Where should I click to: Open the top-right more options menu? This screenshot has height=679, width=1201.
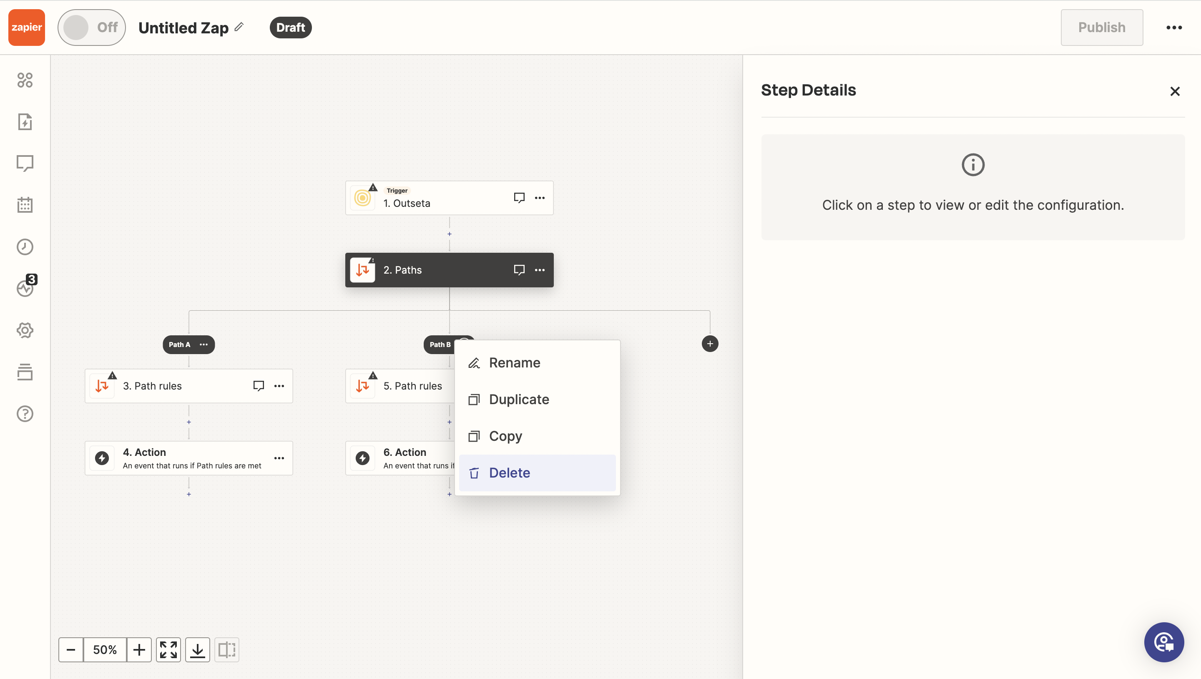coord(1174,28)
